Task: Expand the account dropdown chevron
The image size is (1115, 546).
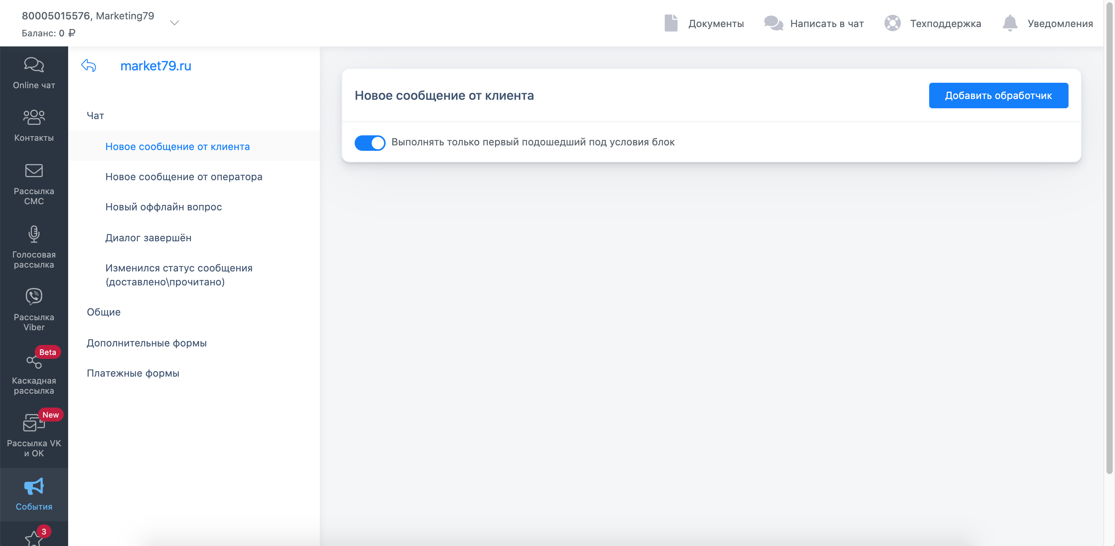Action: (x=175, y=23)
